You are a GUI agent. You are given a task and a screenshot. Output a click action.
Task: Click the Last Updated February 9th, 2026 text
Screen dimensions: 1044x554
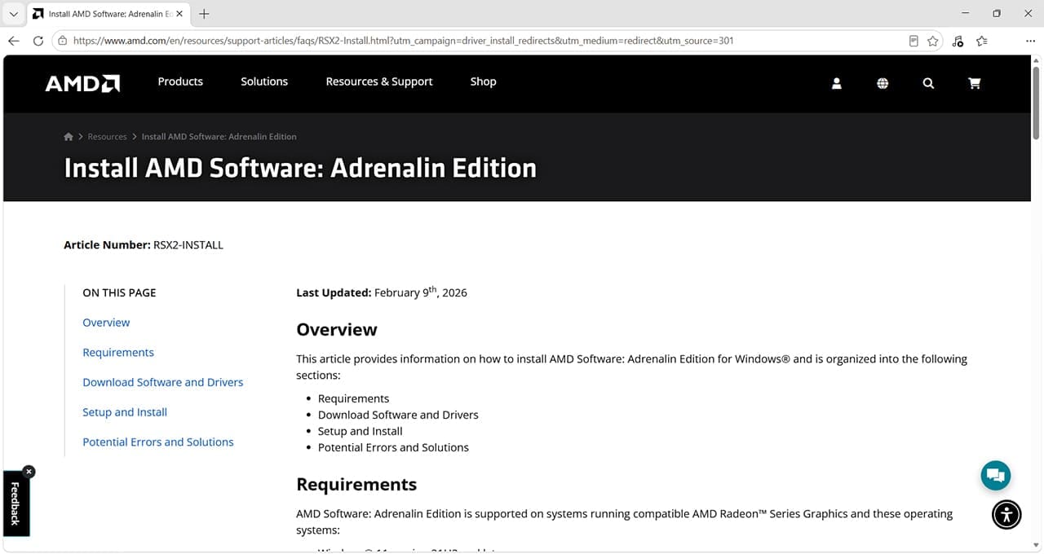(382, 292)
